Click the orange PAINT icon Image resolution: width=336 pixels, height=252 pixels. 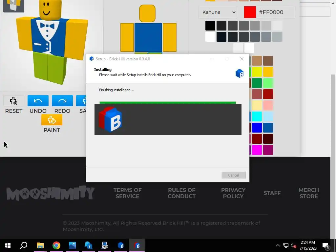(x=52, y=120)
